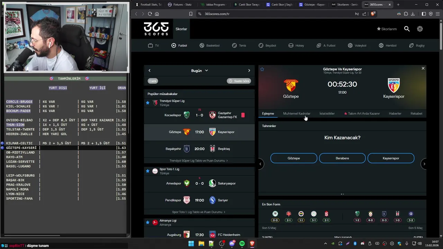Toggle favorite star for Trendyol Süper Lig

coord(148,103)
